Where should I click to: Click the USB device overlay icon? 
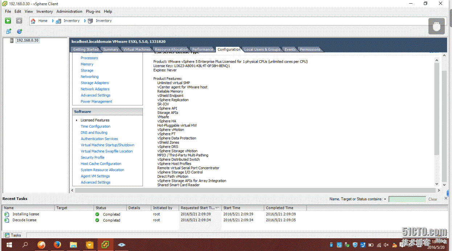tap(436, 26)
